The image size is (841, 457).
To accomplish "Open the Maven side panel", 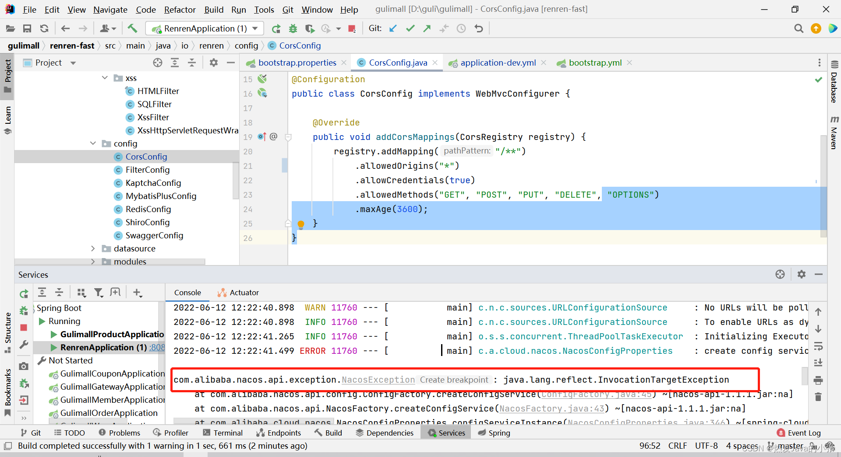I will [x=834, y=133].
